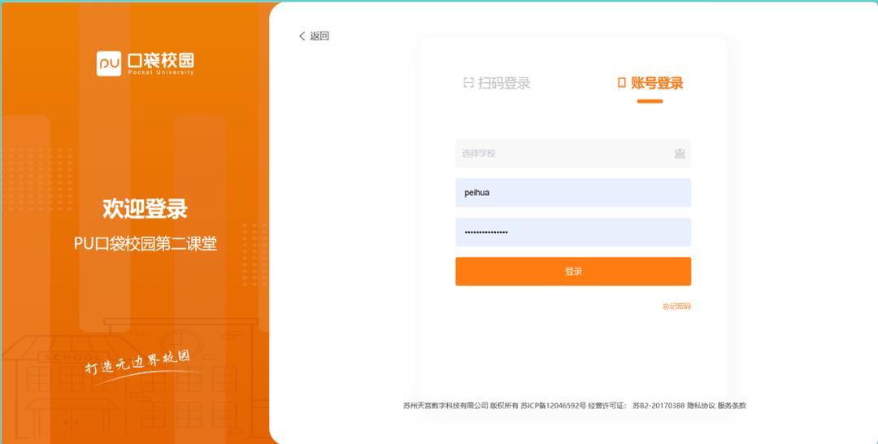
Task: Click the 欢迎登录 welcome heading
Action: click(145, 209)
